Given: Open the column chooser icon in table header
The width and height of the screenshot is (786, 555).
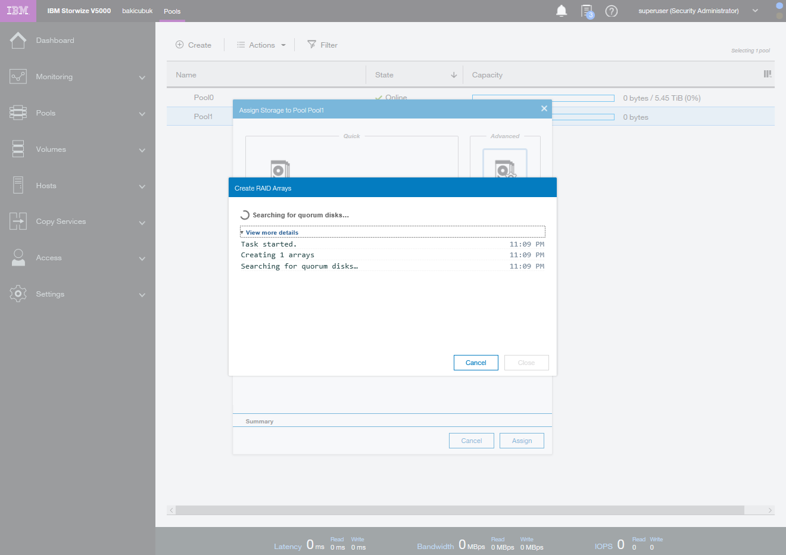Looking at the screenshot, I should 768,74.
